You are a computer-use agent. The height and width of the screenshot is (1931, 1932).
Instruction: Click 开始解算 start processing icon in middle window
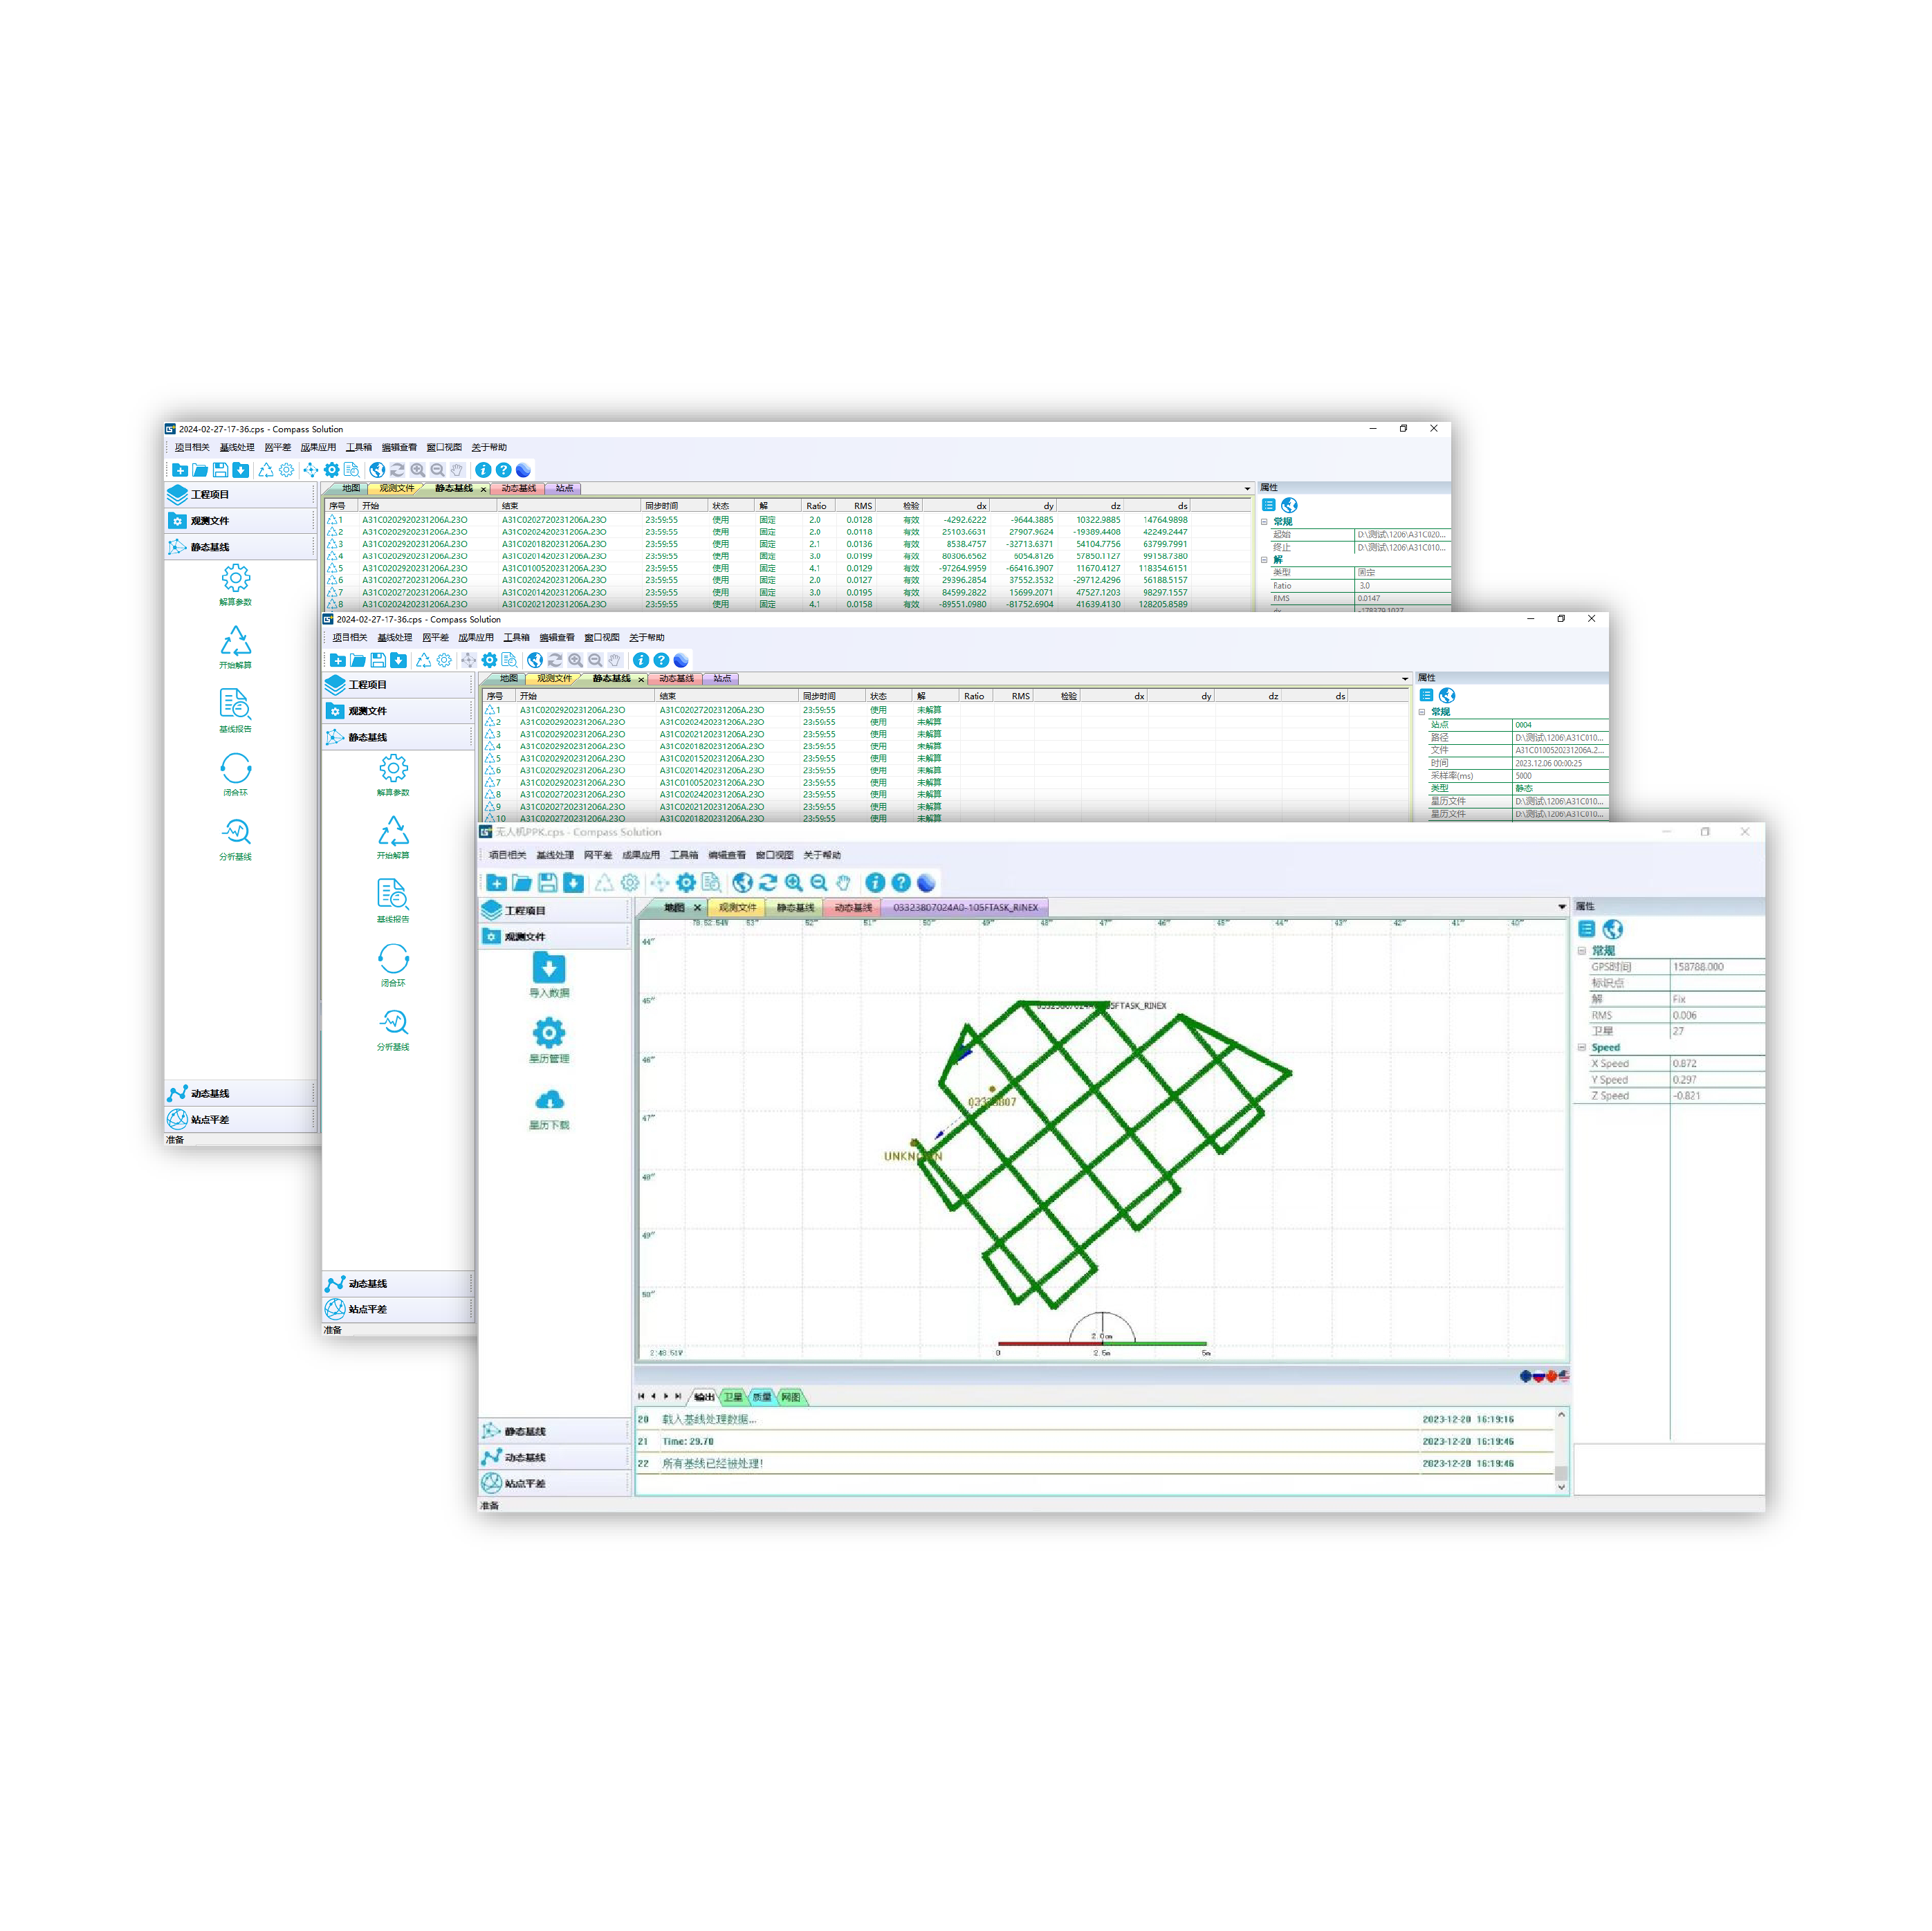(x=393, y=831)
